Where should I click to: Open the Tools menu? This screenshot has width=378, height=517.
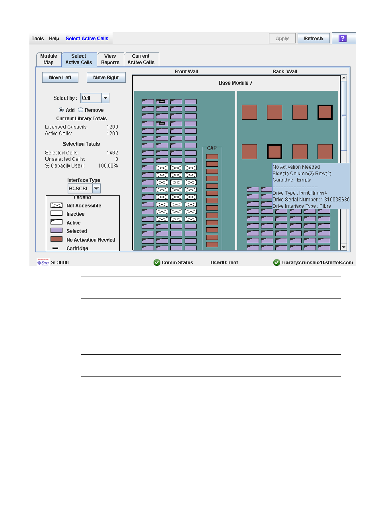pos(38,39)
